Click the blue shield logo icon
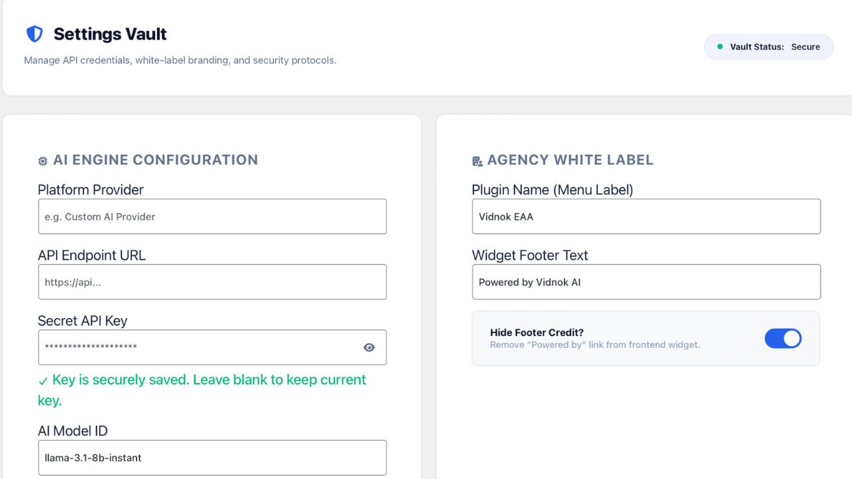 pos(34,34)
